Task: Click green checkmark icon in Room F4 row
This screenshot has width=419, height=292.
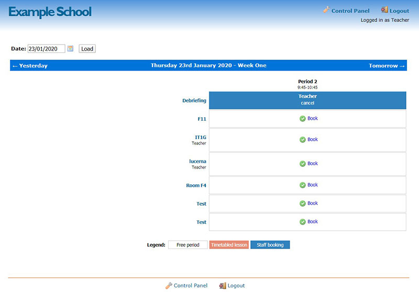Action: (302, 185)
